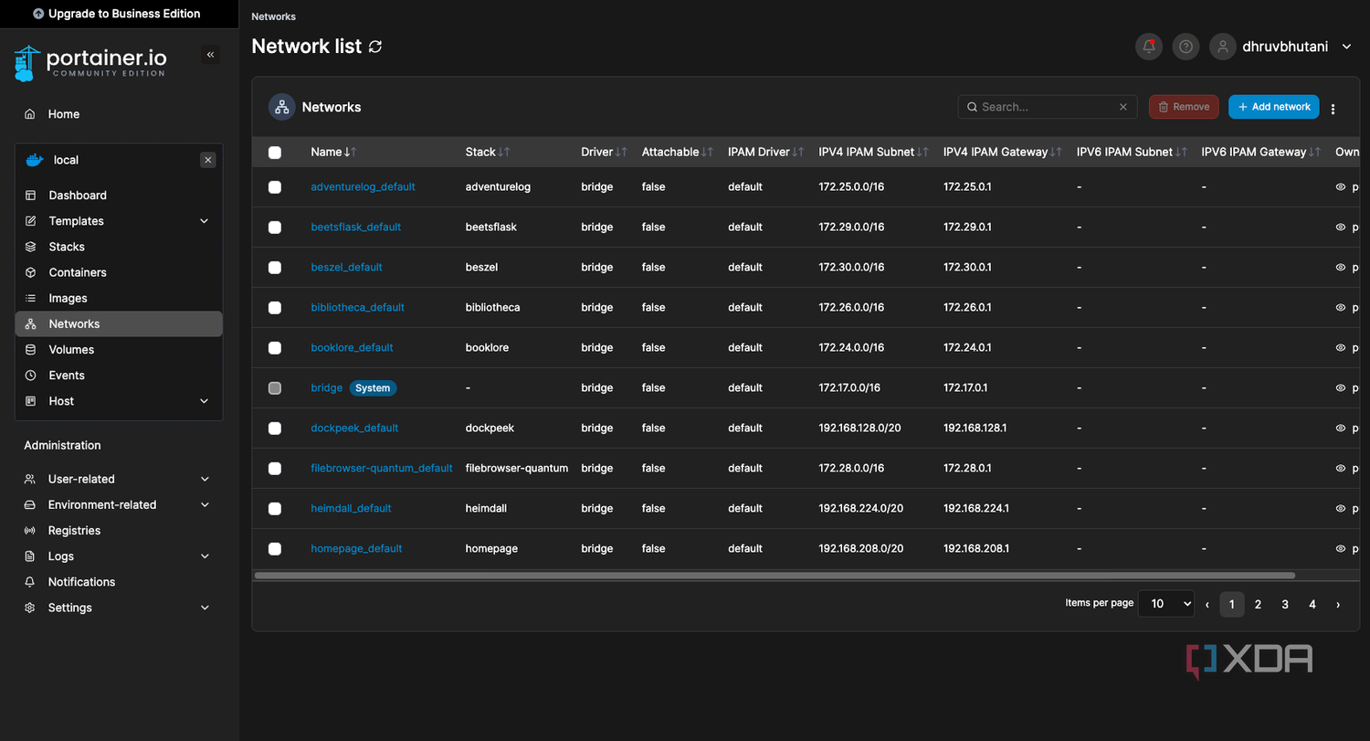The image size is (1370, 741).
Task: Check the adventurelog_default row checkbox
Action: click(275, 187)
